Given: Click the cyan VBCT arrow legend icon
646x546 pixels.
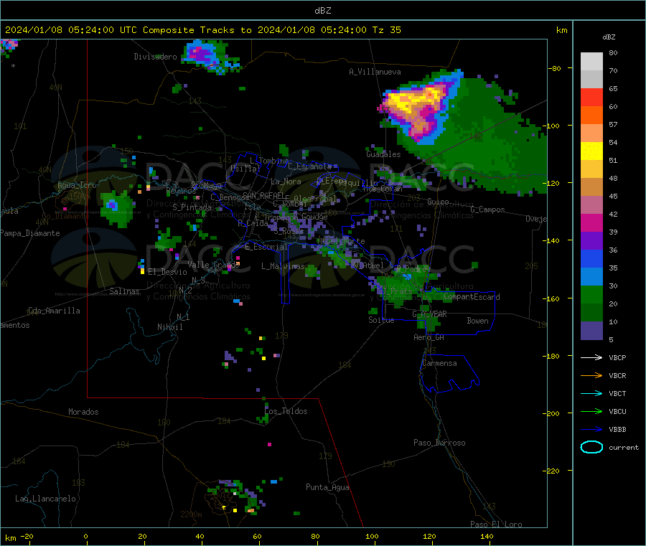Looking at the screenshot, I should pos(591,393).
